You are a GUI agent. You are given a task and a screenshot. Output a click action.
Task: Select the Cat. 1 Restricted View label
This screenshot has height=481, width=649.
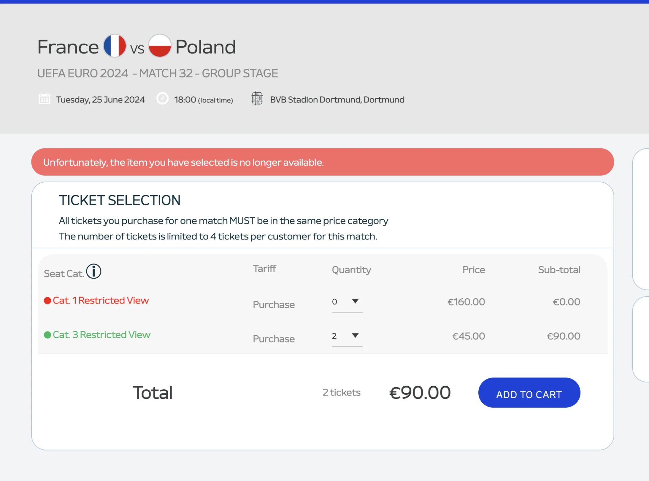coord(101,300)
